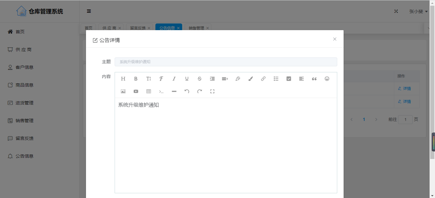Image resolution: width=435 pixels, height=198 pixels.
Task: Switch to the 供应商 tab
Action: pos(109,28)
